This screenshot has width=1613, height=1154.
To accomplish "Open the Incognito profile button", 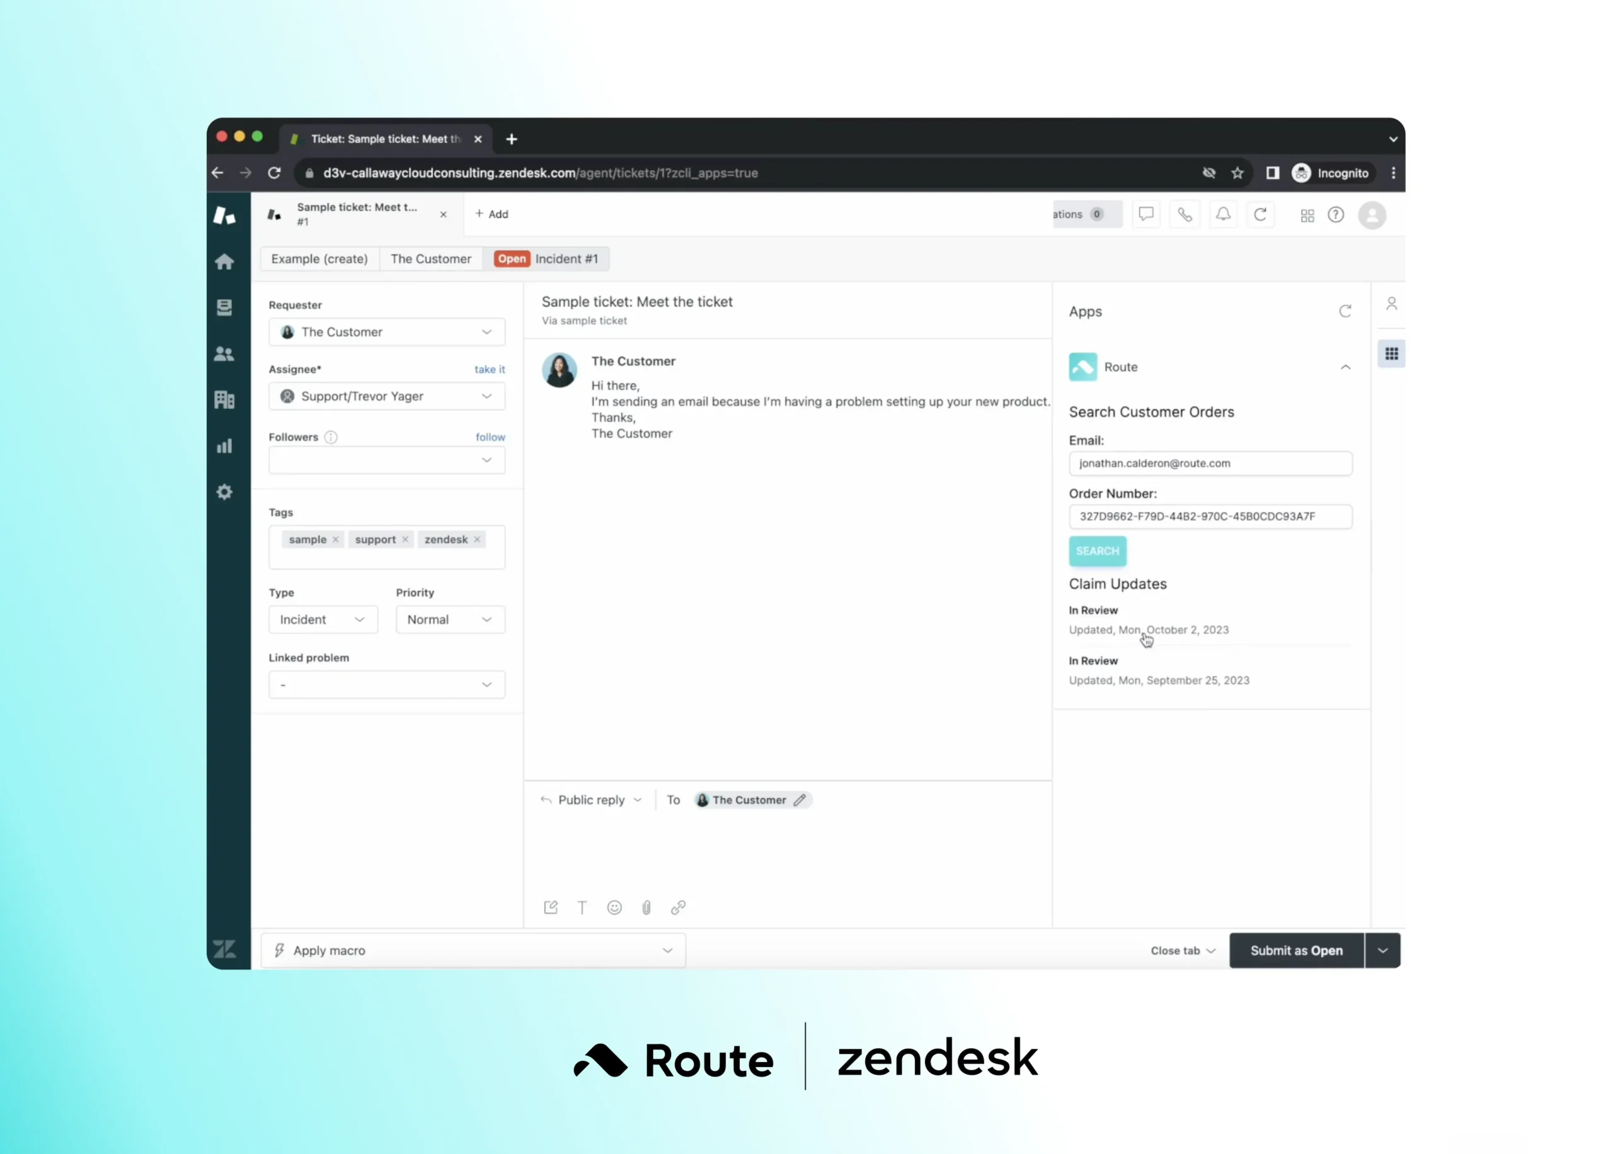I will tap(1331, 173).
